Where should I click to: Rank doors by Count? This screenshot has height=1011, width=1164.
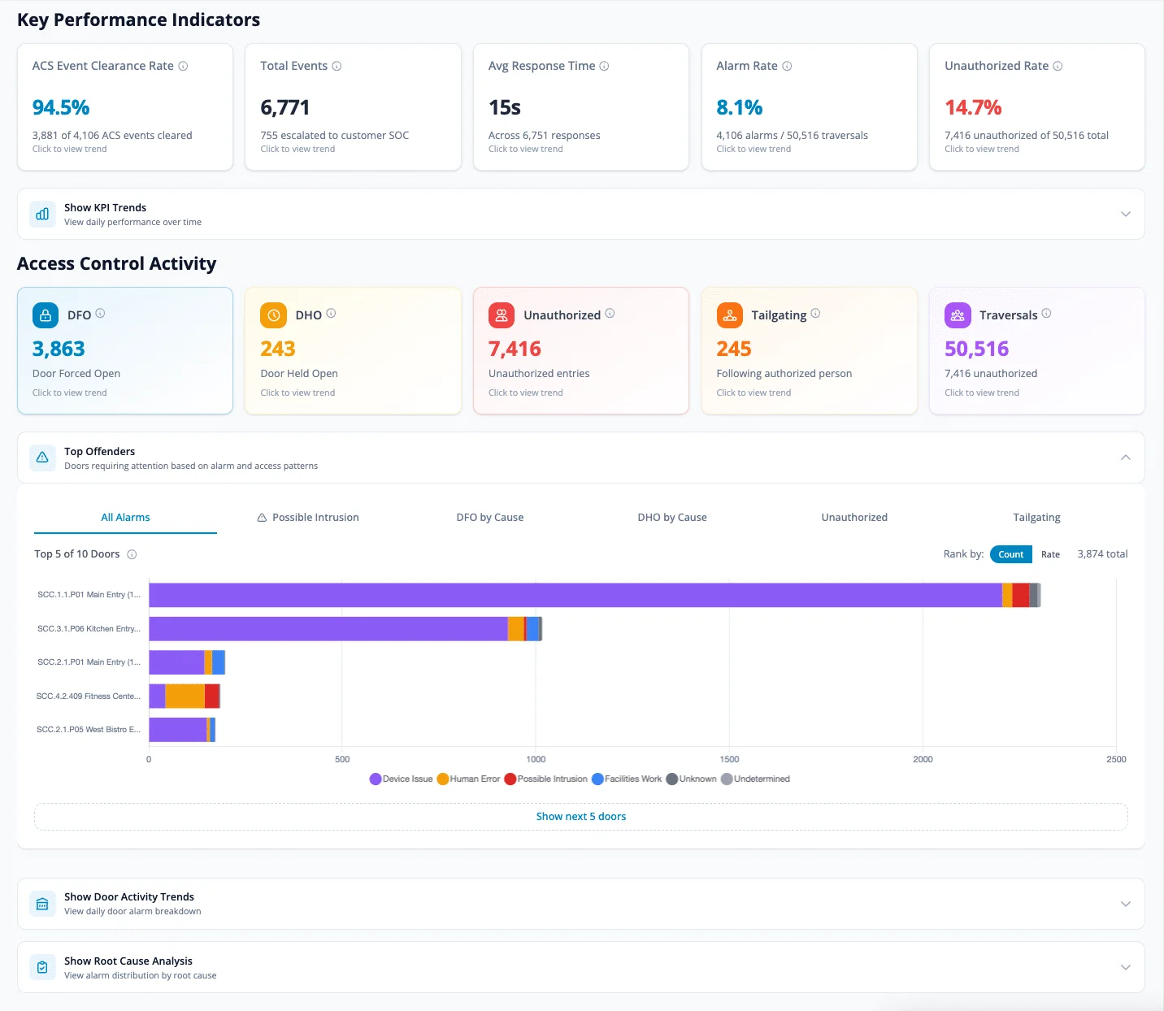1010,554
